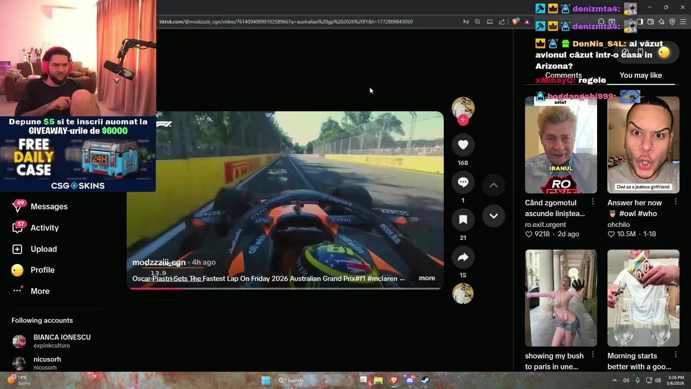Open options for 'Morning starts better' video
691x389 pixels.
675,355
